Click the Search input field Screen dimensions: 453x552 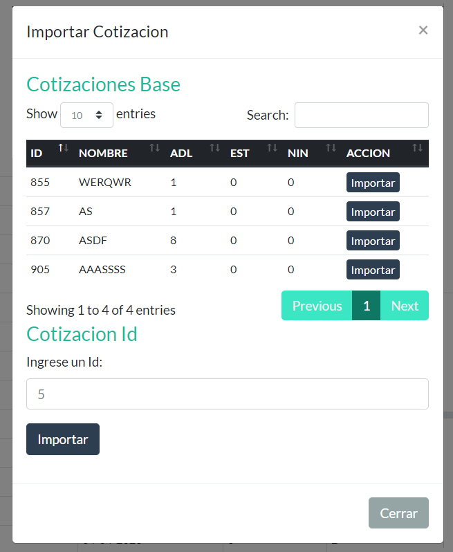pyautogui.click(x=361, y=116)
